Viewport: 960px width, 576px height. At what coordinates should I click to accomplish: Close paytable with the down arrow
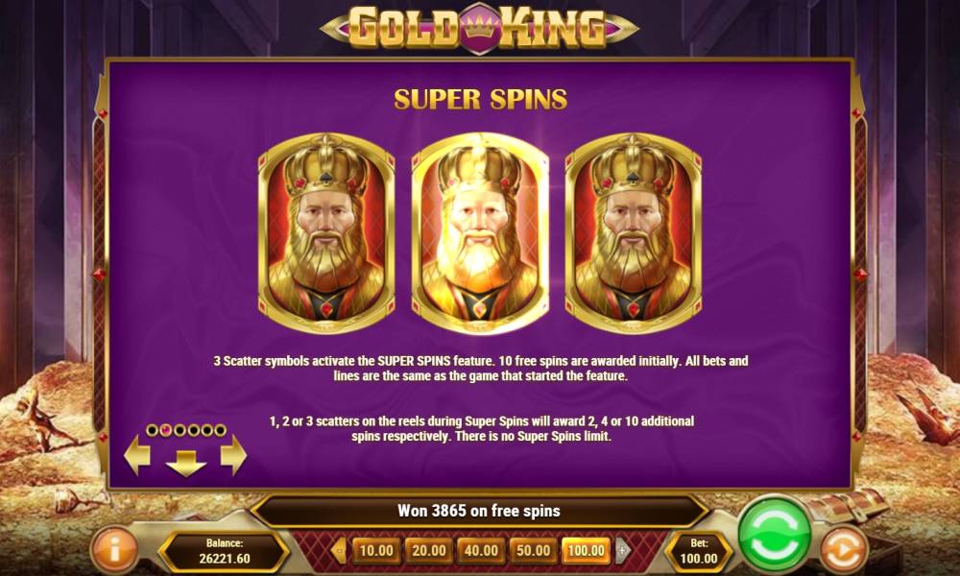pyautogui.click(x=185, y=463)
